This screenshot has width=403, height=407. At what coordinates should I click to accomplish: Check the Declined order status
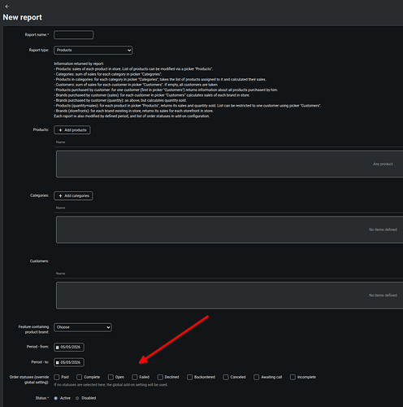tap(160, 377)
